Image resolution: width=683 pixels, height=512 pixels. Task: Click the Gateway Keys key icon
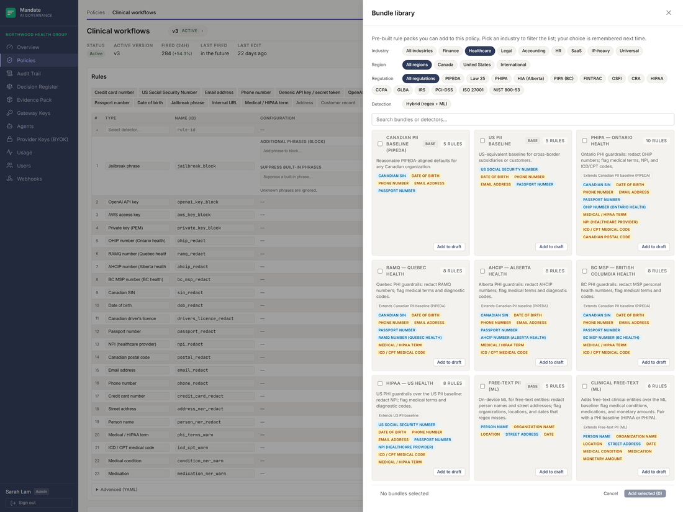[9, 113]
